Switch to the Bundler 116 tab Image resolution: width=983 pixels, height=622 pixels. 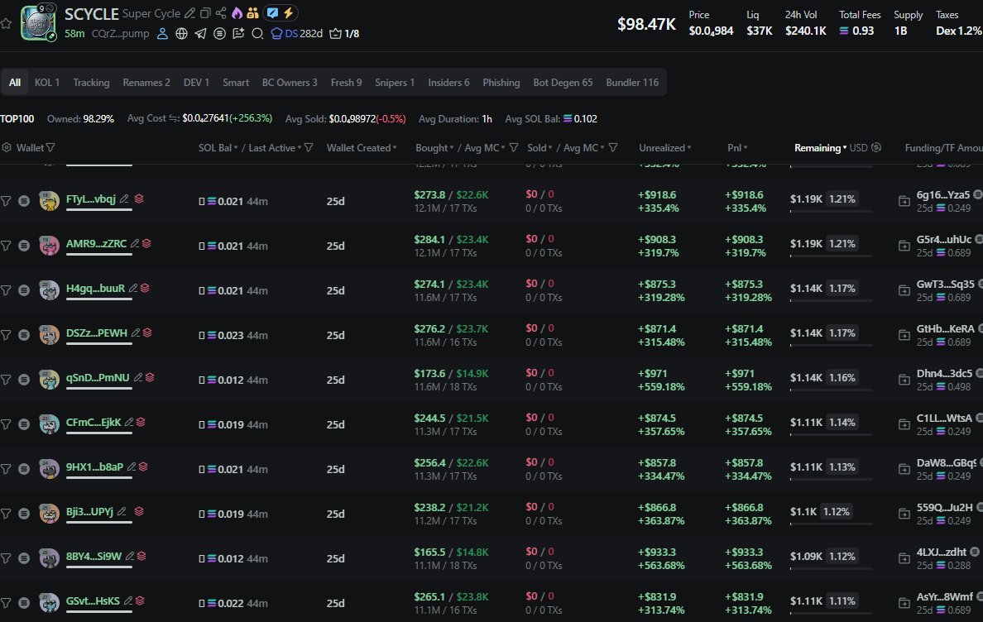[x=632, y=83]
